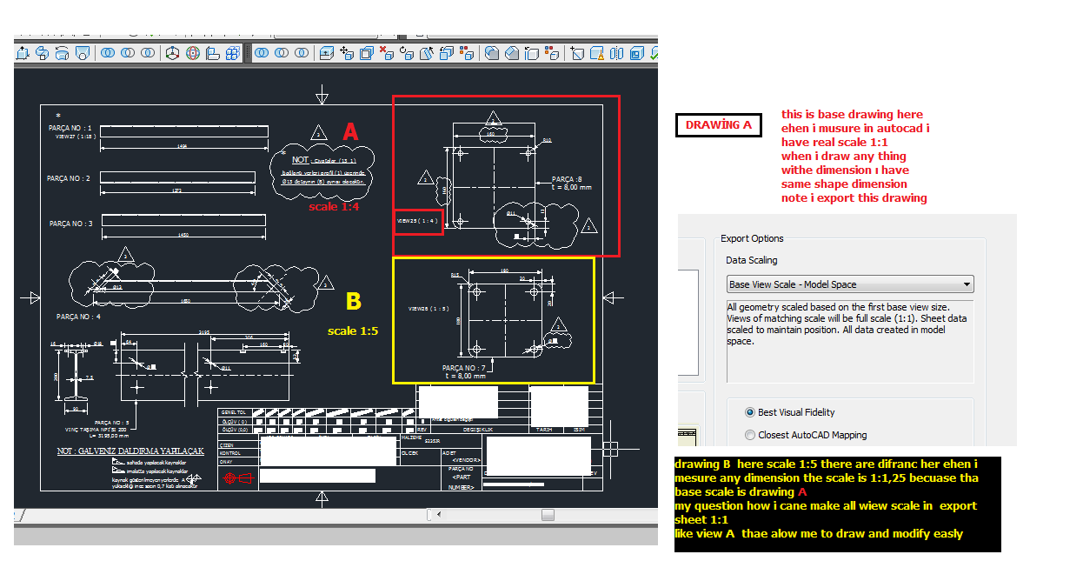This screenshot has width=1083, height=581.
Task: Open the Data Scaling dropdown list
Action: click(965, 284)
